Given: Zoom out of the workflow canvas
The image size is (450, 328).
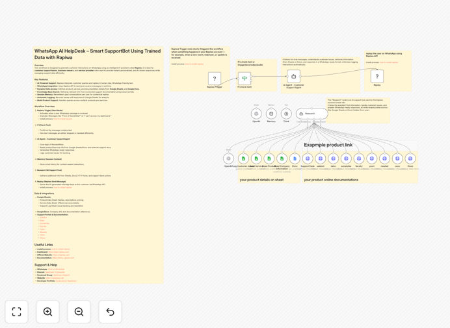Looking at the screenshot, I should pyautogui.click(x=79, y=312).
